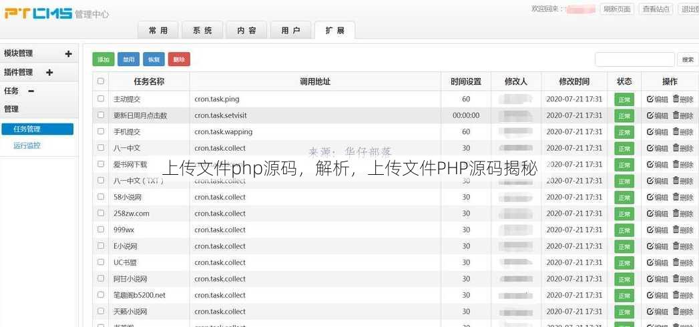Delete the E小说网 task

click(x=682, y=246)
